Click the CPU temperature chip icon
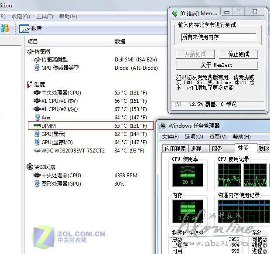This screenshot has width=270, height=254. [x=37, y=92]
